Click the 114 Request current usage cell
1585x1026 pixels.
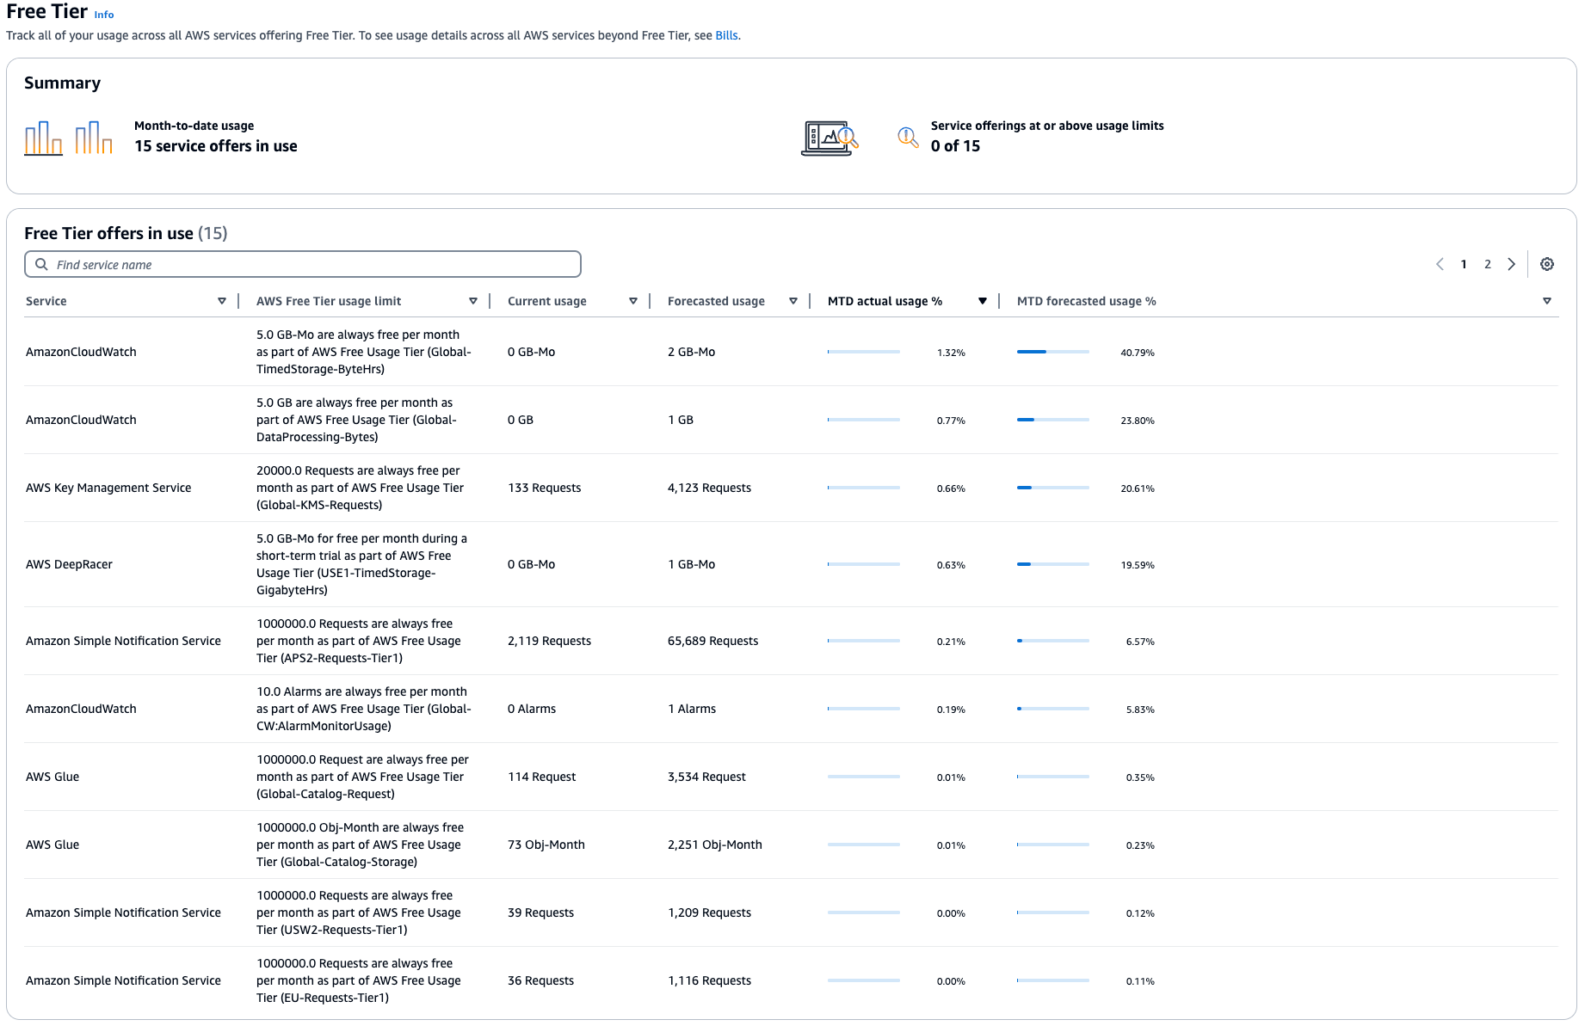(x=541, y=777)
